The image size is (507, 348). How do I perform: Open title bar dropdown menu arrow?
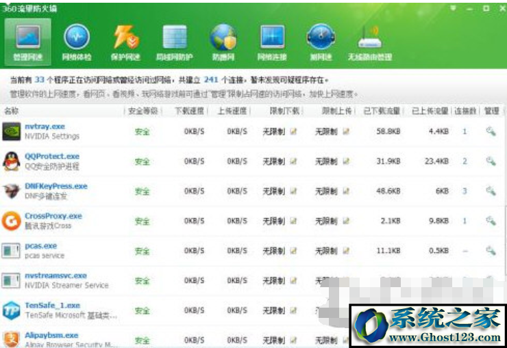click(x=454, y=8)
